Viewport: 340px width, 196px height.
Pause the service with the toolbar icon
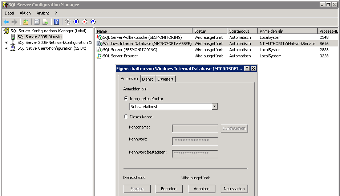click(76, 22)
